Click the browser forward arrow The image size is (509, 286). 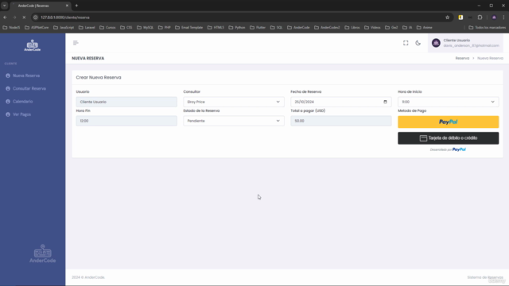14,17
